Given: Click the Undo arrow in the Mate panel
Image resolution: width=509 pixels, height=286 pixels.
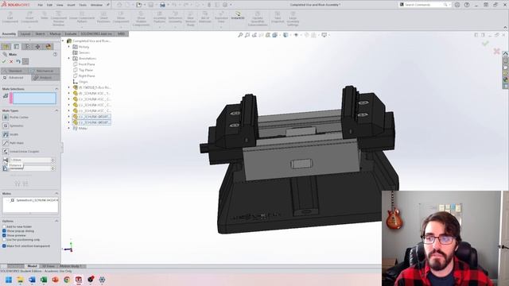Looking at the screenshot, I should coord(18,61).
